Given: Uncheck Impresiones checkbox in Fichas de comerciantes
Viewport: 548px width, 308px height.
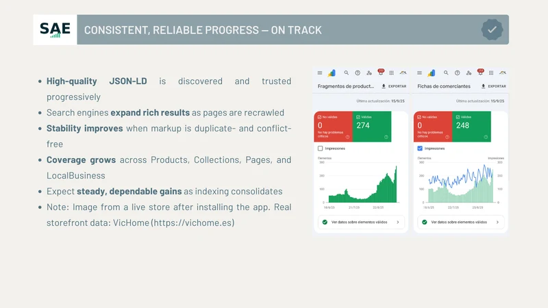Looking at the screenshot, I should [420, 149].
